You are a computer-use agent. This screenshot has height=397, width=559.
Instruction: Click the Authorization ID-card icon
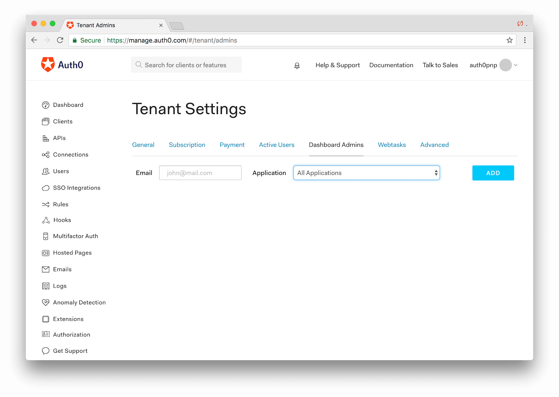click(x=45, y=334)
